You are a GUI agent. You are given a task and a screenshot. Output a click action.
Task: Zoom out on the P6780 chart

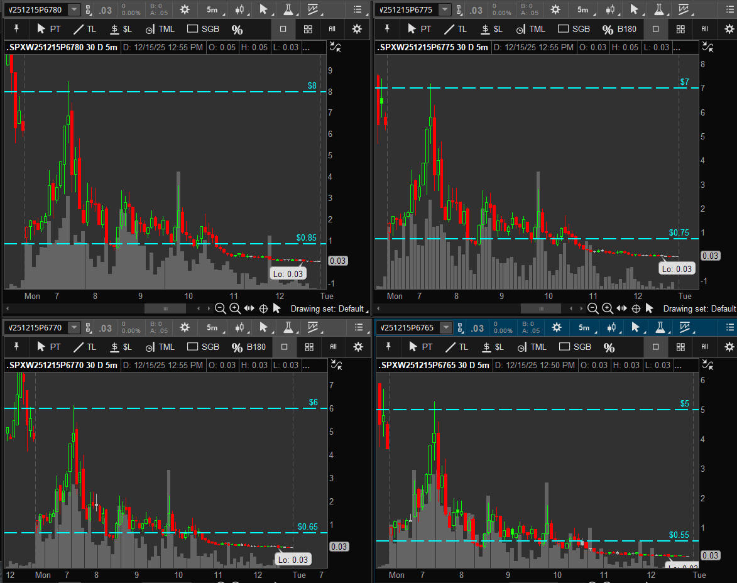(220, 308)
